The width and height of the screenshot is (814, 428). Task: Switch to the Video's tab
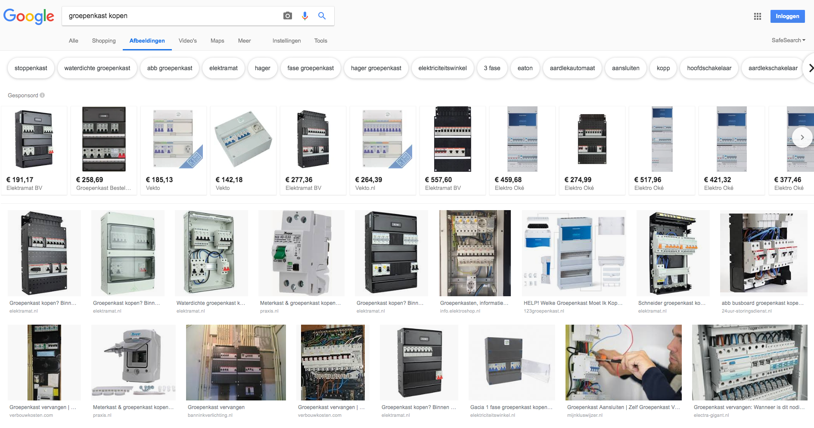point(187,40)
